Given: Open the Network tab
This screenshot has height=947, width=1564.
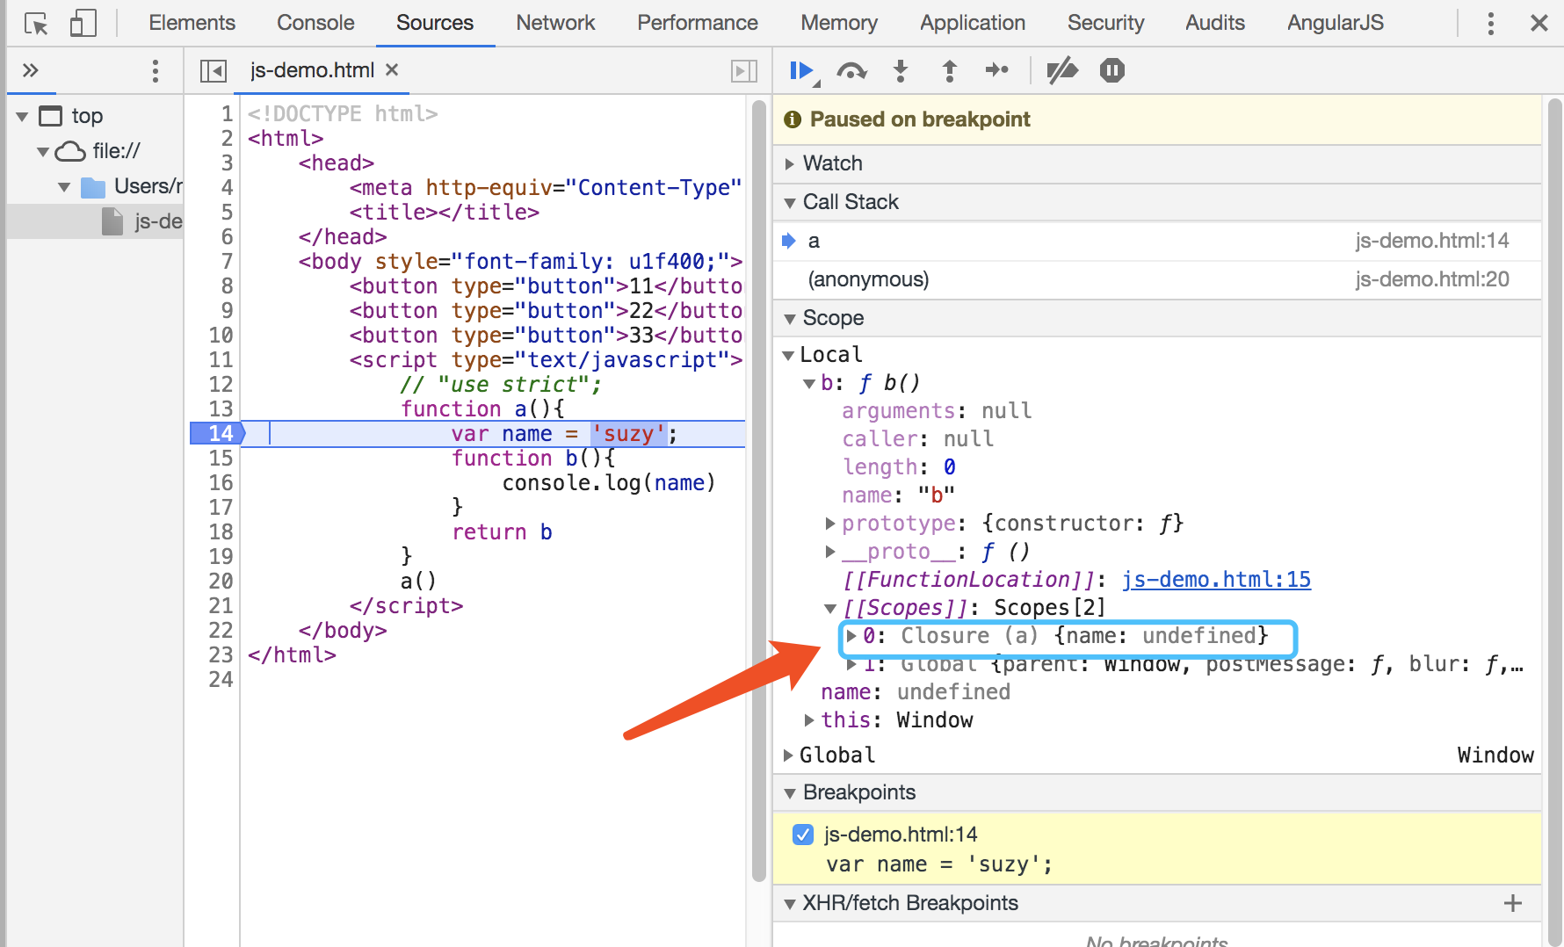Looking at the screenshot, I should tap(555, 23).
